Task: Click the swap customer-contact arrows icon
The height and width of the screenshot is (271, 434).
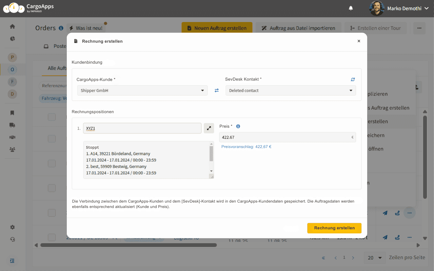Action: click(217, 90)
